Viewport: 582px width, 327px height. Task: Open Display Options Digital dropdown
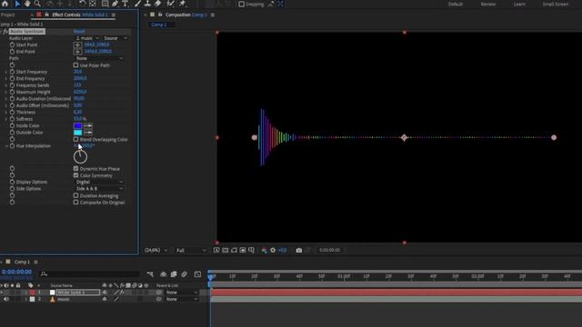[x=99, y=182]
